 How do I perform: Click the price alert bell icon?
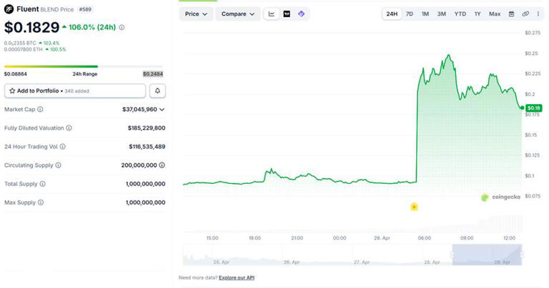tap(157, 91)
